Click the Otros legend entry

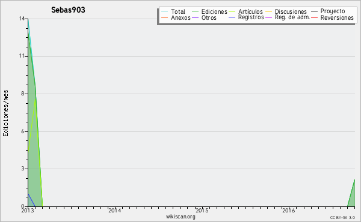tap(204, 17)
